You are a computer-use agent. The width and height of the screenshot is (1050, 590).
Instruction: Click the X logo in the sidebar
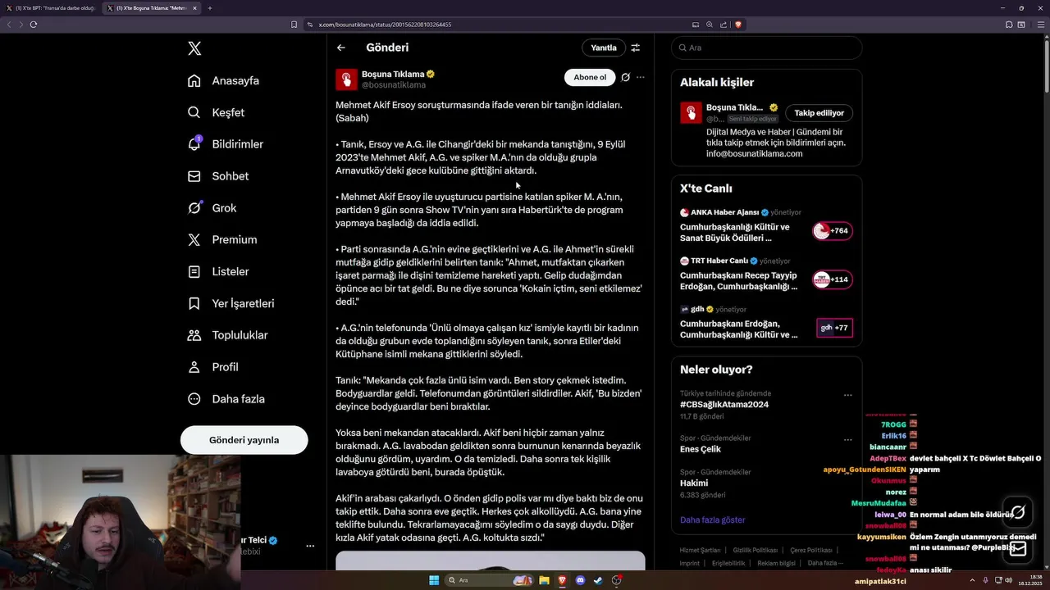[x=194, y=48]
